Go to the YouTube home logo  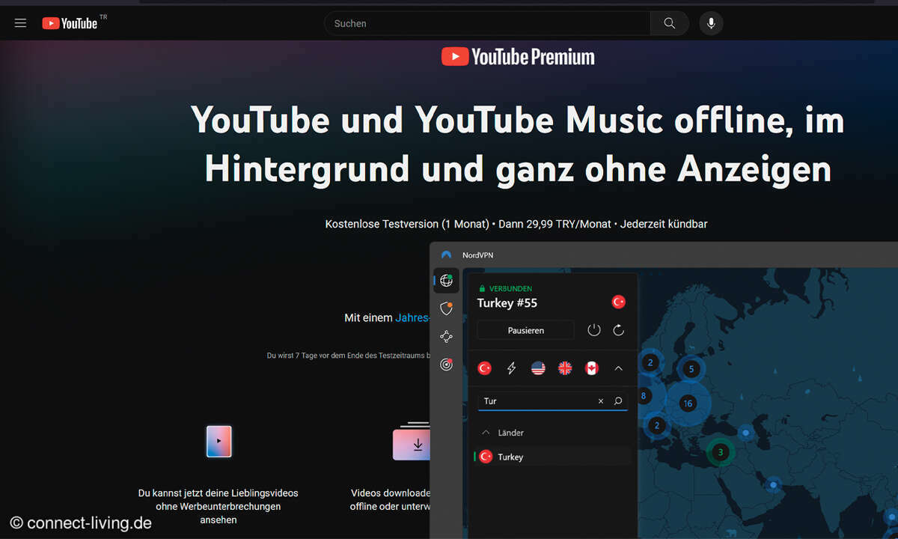point(70,23)
